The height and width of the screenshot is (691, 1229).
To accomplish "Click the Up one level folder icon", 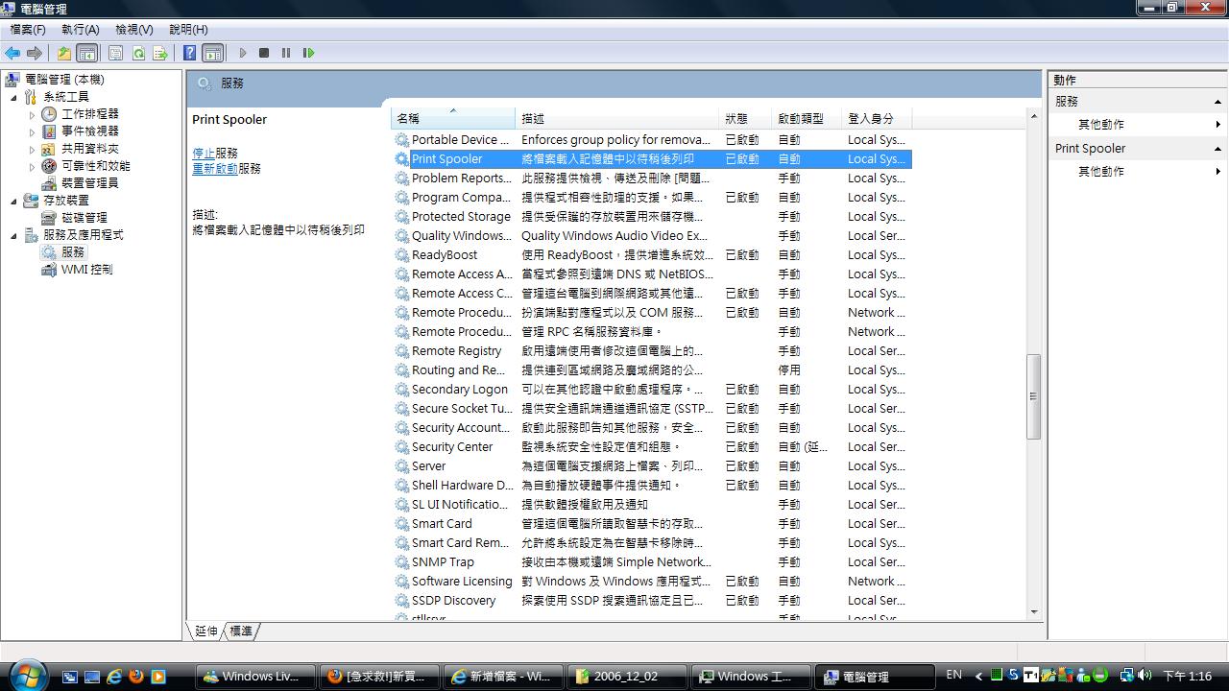I will (64, 54).
